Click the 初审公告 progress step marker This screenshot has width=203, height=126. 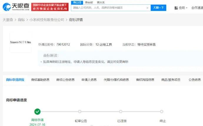(x=80, y=112)
